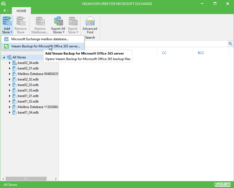Collapse the All Stores tree node

pos(4,57)
